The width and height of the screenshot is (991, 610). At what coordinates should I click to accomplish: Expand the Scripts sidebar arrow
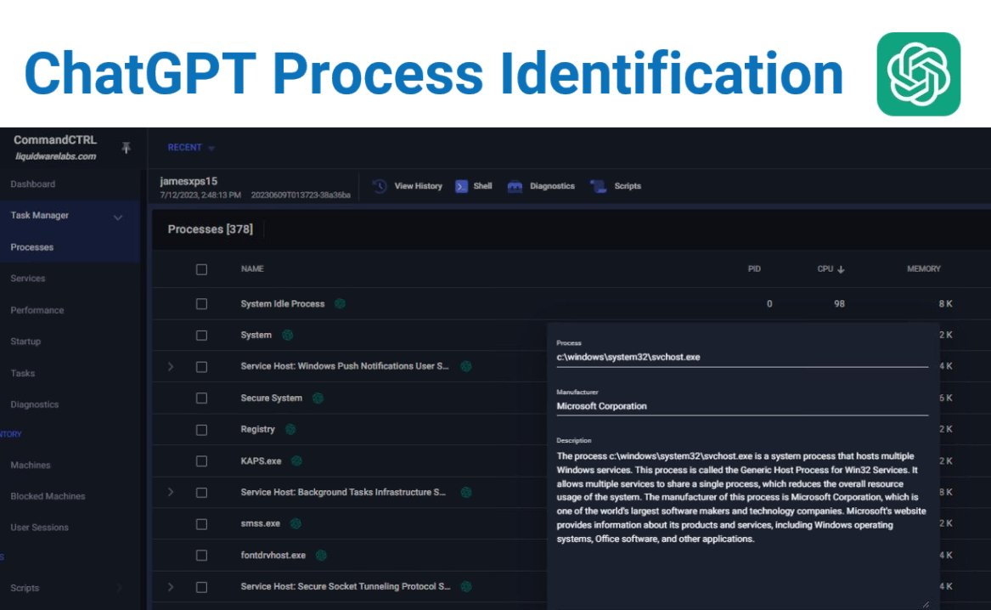[x=119, y=588]
